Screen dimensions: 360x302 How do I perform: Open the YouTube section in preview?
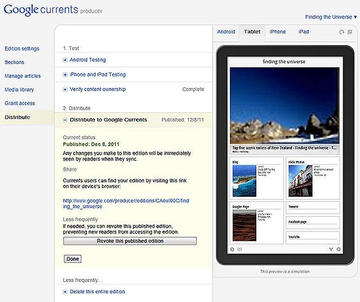tap(313, 238)
